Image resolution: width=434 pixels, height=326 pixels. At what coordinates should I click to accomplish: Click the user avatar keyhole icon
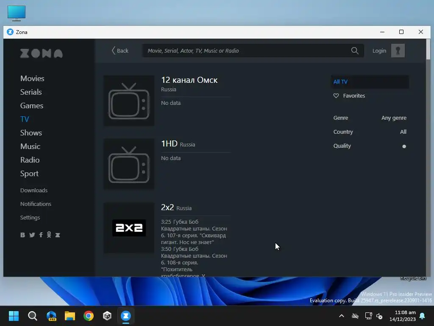(x=398, y=51)
